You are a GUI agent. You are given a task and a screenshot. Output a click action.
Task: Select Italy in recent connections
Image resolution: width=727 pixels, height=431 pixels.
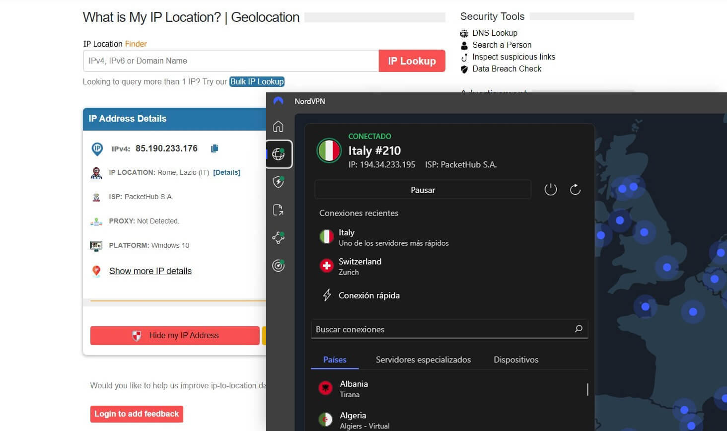tap(384, 237)
